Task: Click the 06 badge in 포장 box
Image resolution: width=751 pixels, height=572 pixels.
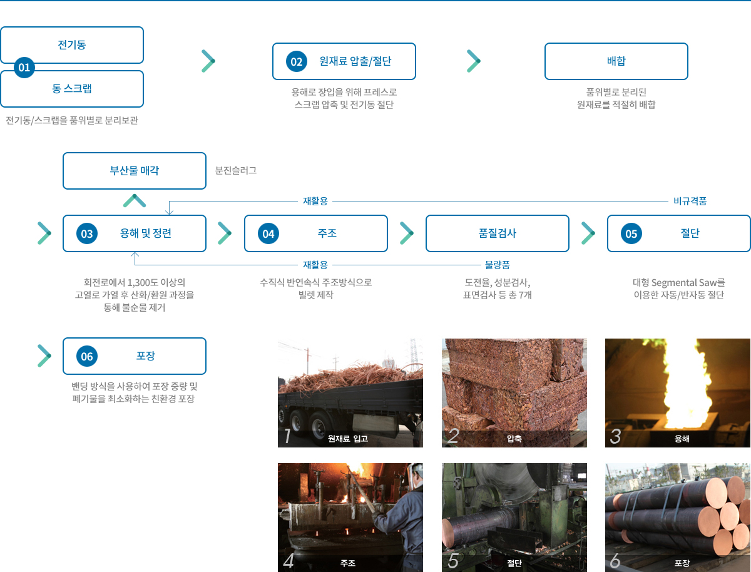Action: tap(87, 357)
